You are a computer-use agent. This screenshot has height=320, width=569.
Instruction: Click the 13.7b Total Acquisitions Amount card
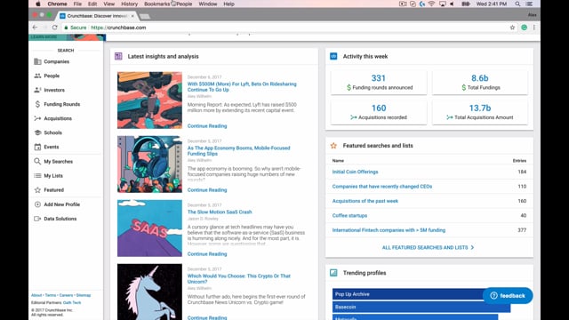pyautogui.click(x=480, y=112)
